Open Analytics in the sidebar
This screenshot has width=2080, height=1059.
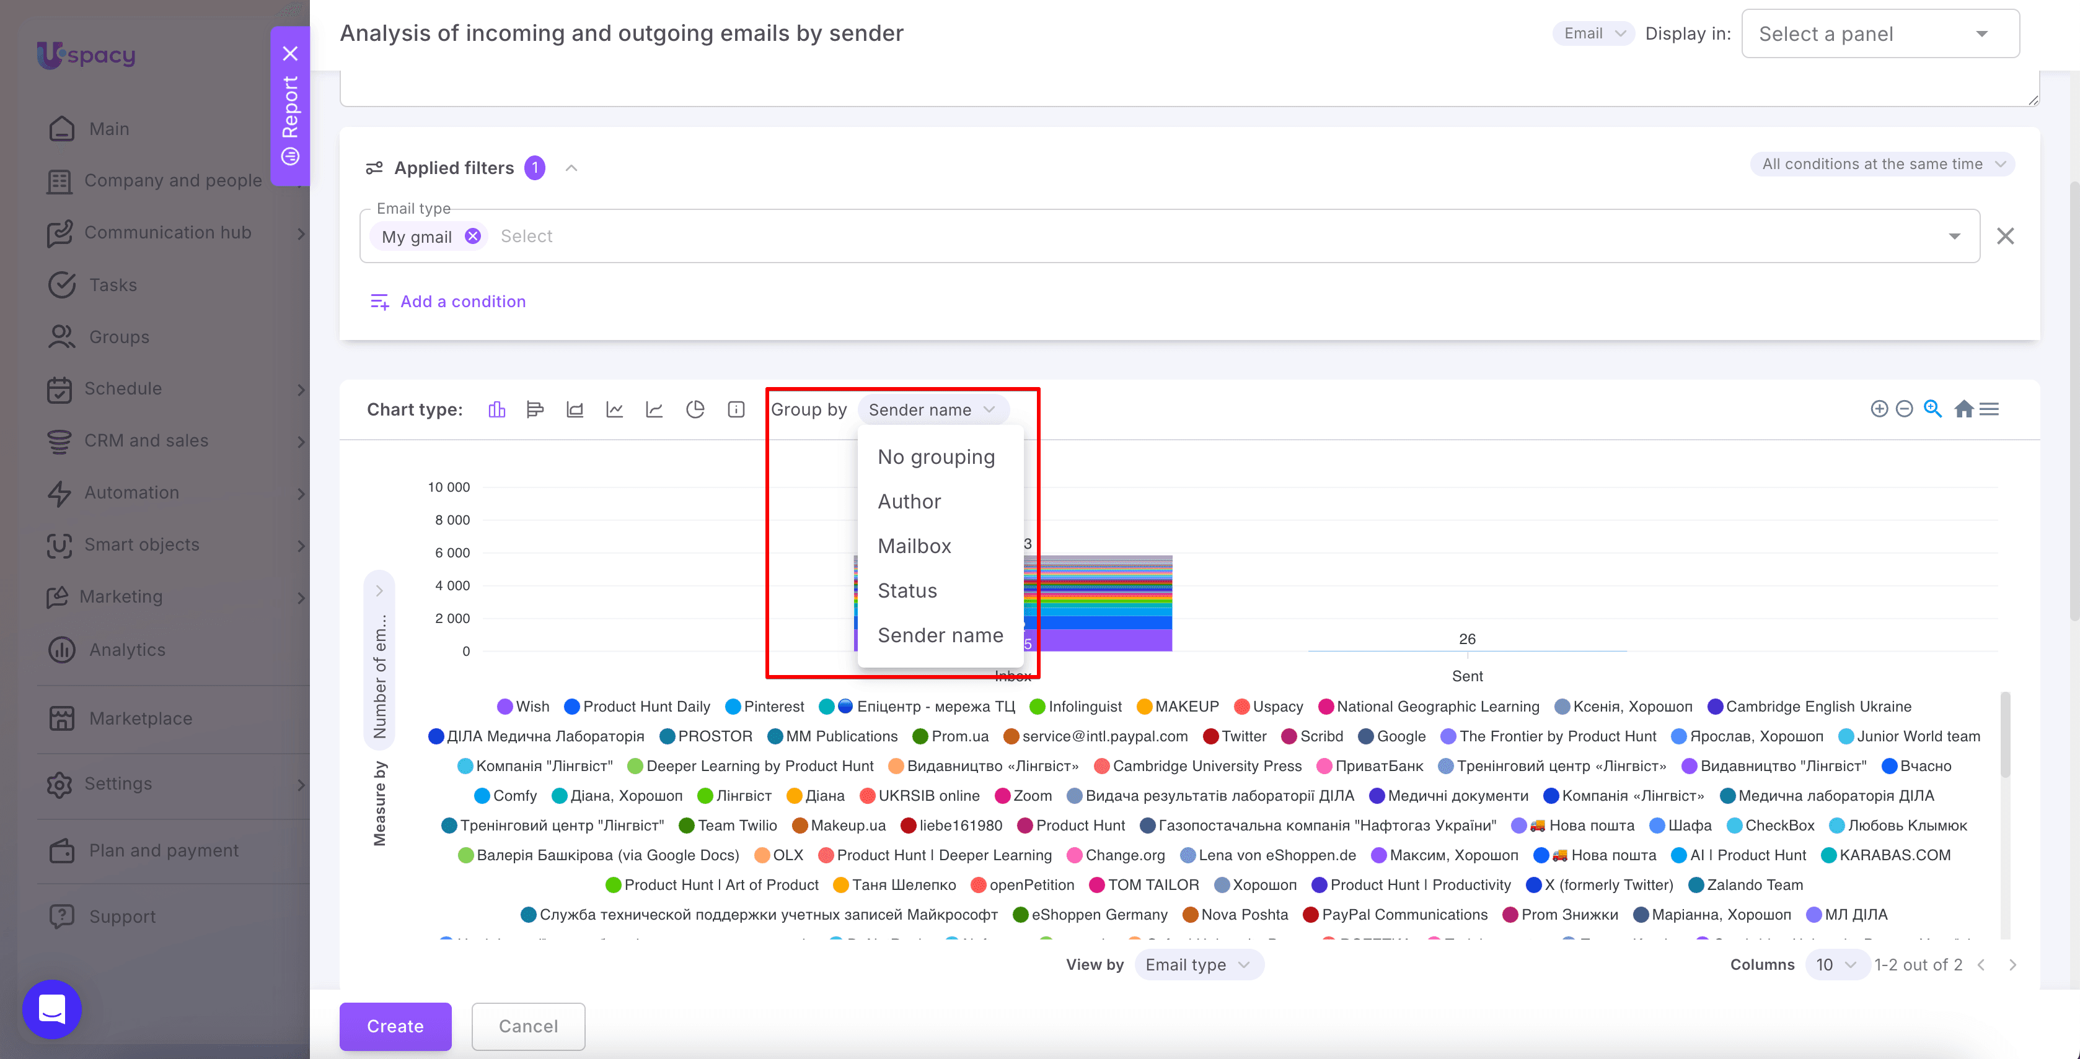[x=127, y=649]
